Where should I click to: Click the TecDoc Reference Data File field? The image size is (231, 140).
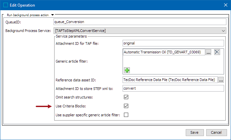point(170,80)
